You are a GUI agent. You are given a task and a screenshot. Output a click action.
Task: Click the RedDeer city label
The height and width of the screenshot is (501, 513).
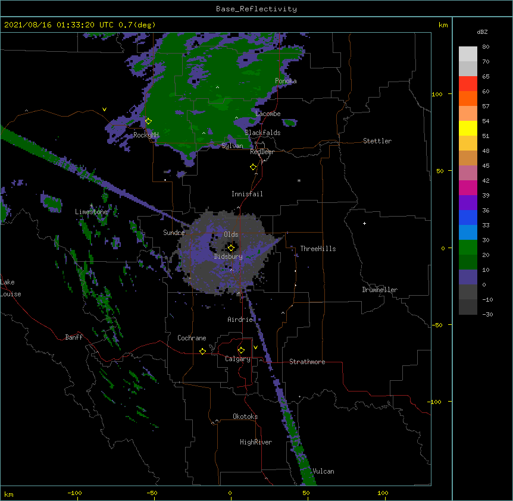point(262,152)
